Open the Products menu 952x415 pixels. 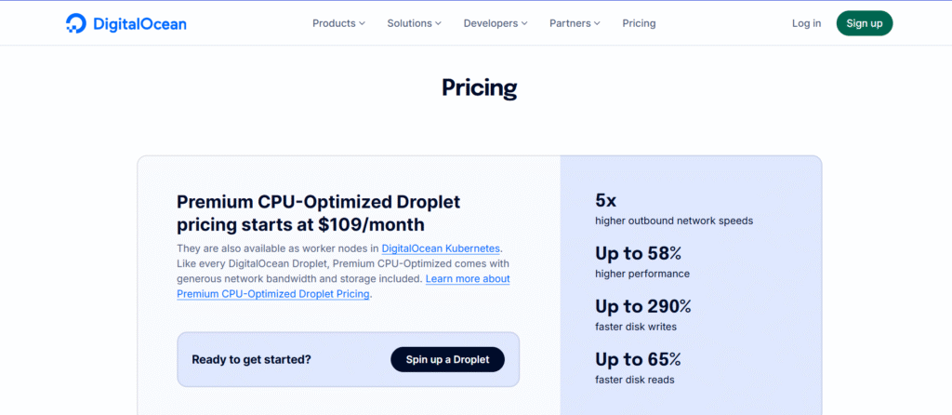pos(334,23)
